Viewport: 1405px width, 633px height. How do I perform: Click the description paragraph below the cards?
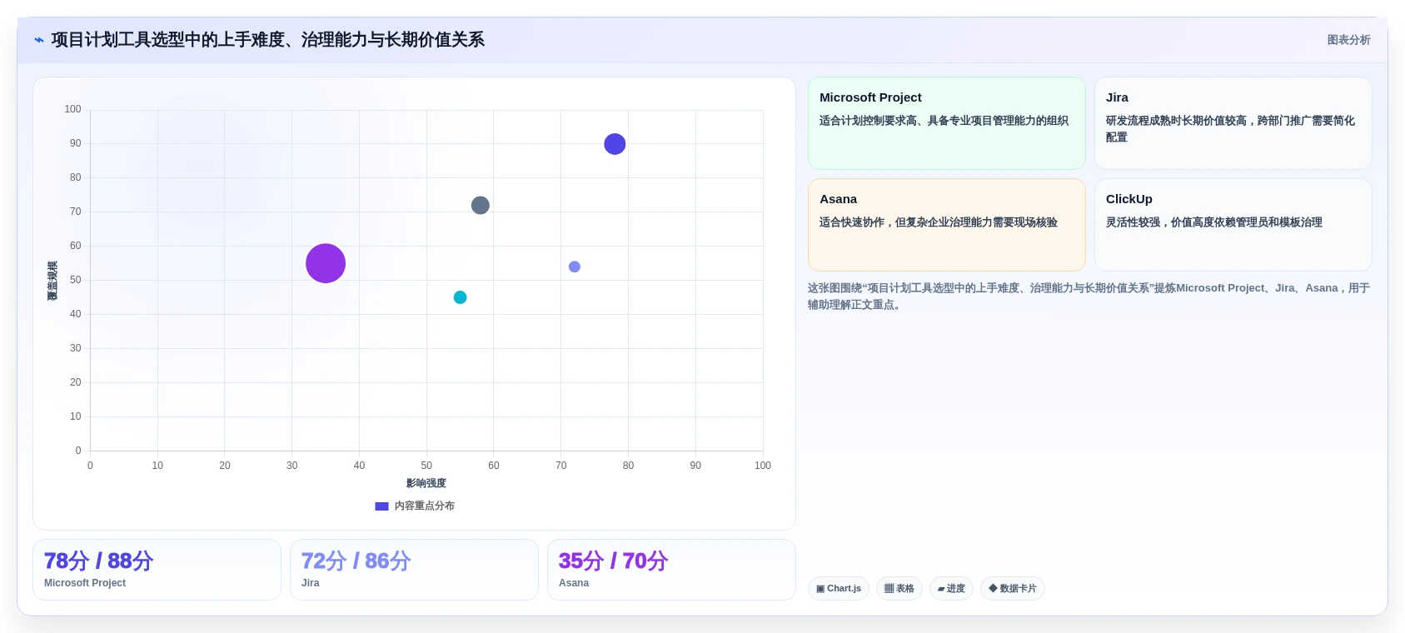coord(1089,297)
